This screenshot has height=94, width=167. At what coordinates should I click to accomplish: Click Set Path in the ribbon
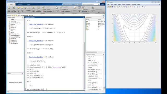pyautogui.click(x=85, y=9)
